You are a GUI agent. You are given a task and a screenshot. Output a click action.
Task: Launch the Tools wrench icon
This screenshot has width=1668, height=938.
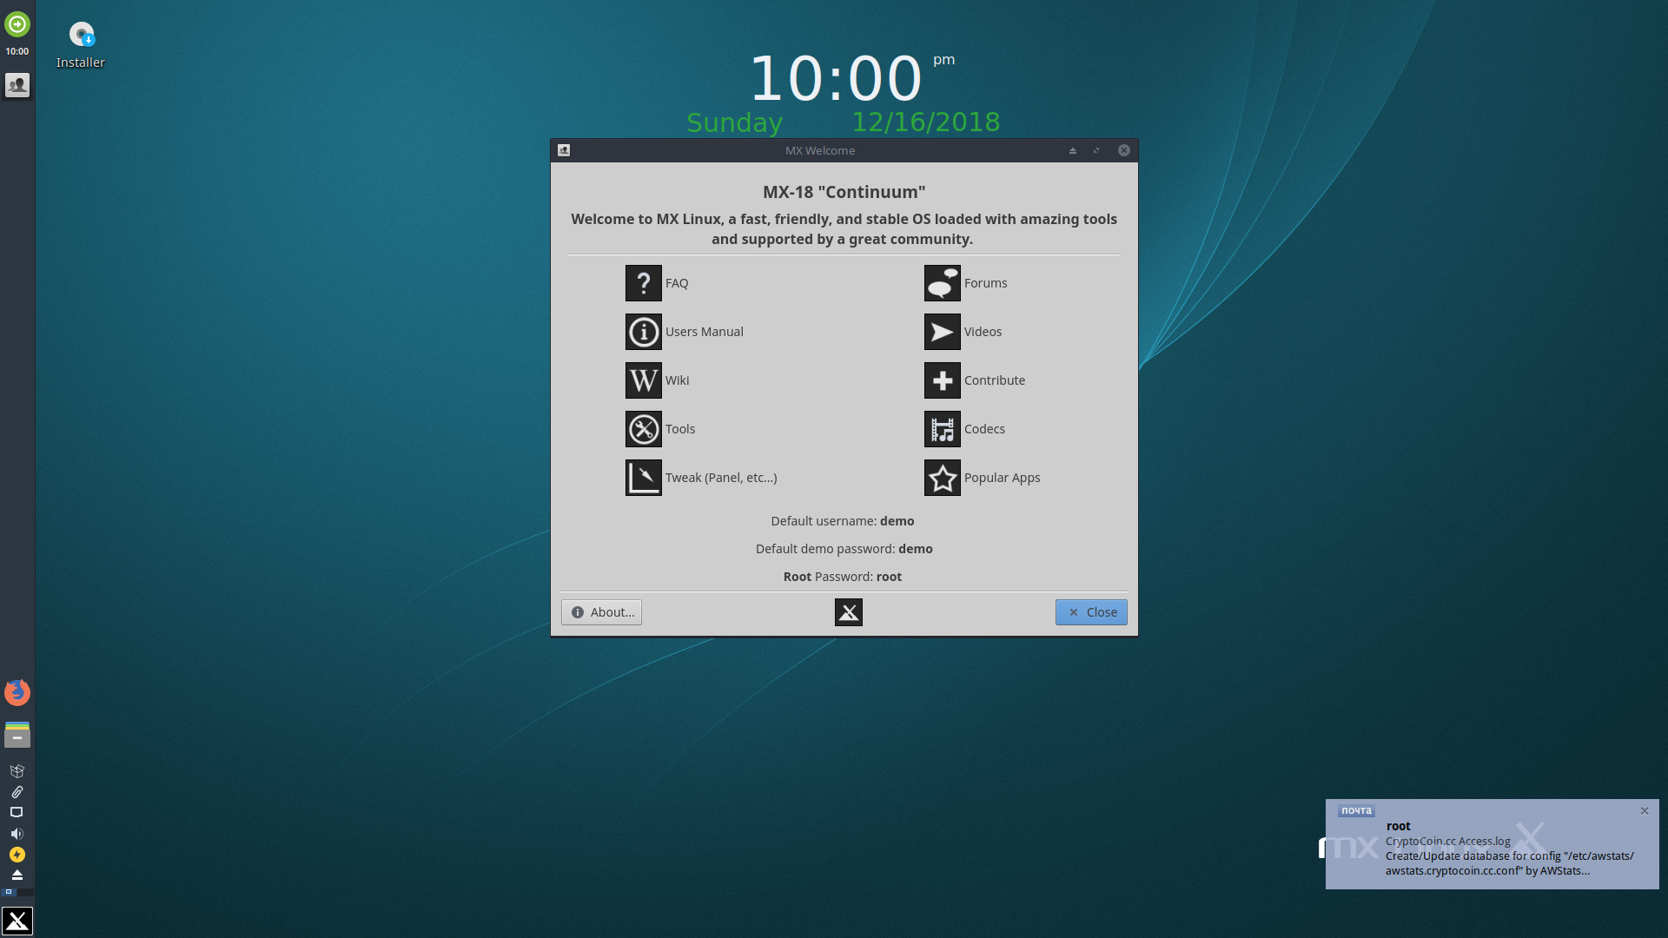pos(643,429)
